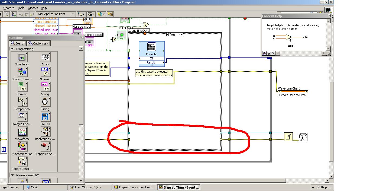
Task: Click the VI connector pane icon
Action: coord(328,10)
